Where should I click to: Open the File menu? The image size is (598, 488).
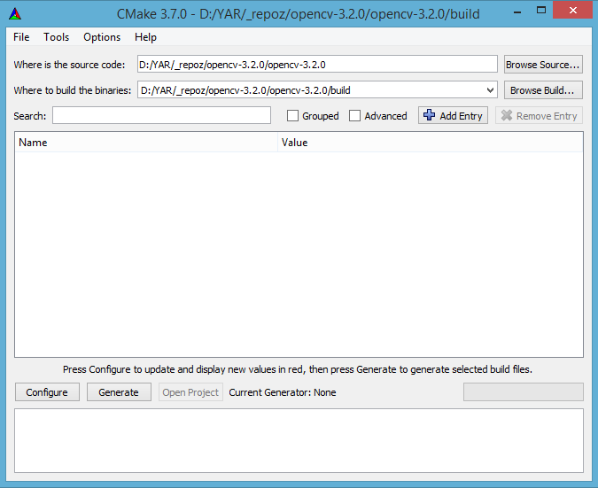21,37
